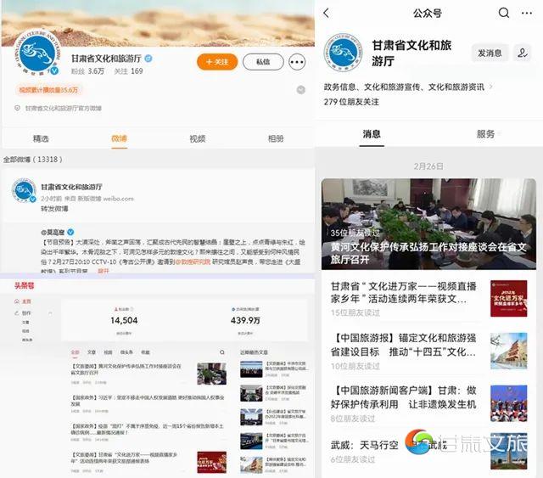543x478 pixels.
Task: Expand the Weibo profile info with the round grey arrow
Action: [301, 90]
